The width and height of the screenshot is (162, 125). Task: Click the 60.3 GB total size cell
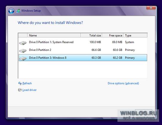96,58
